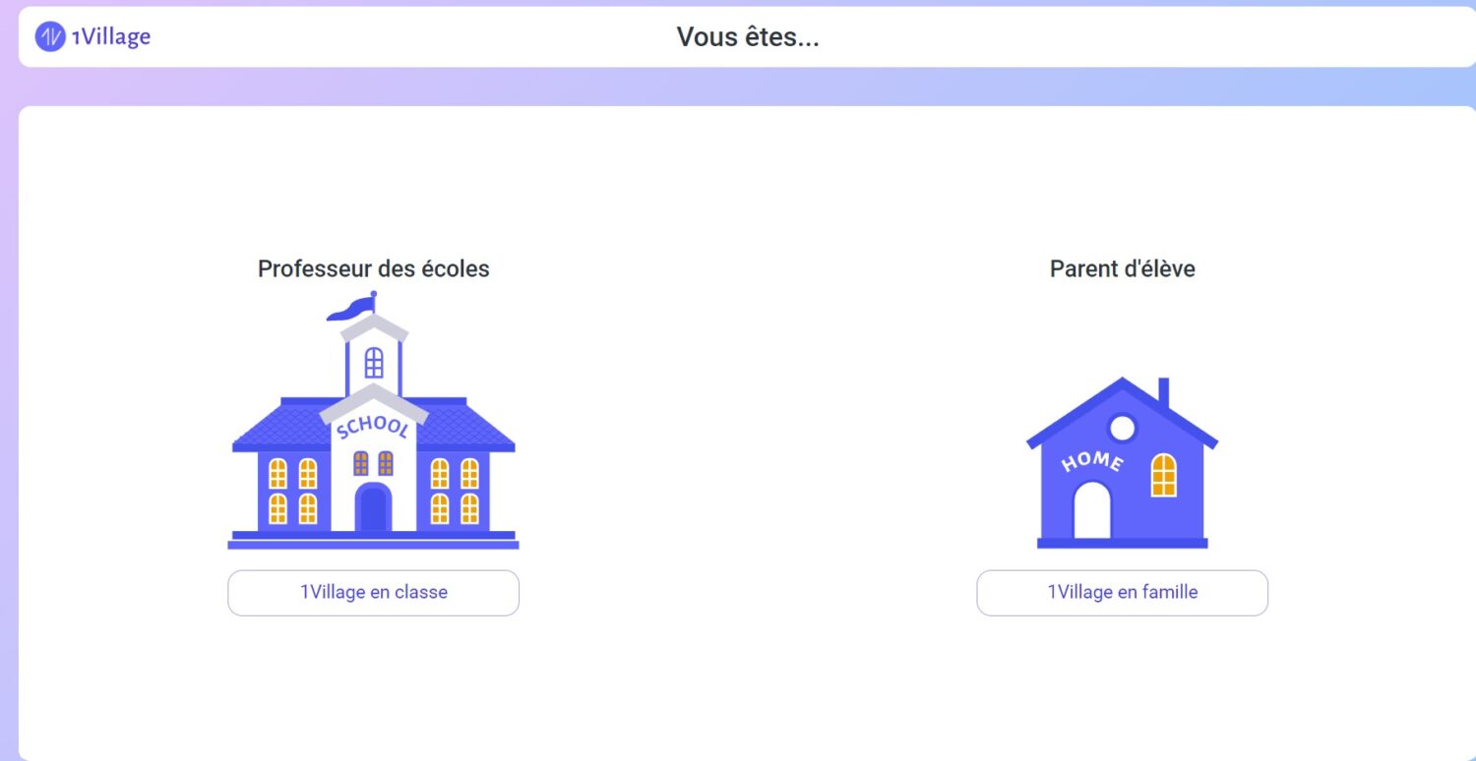Click the flag atop the school tower
This screenshot has height=761, width=1476.
tap(351, 307)
